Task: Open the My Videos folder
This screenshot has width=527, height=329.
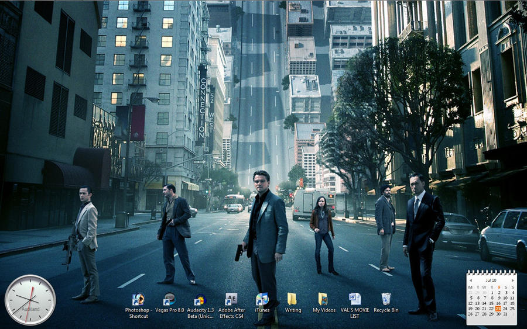Action: click(324, 303)
